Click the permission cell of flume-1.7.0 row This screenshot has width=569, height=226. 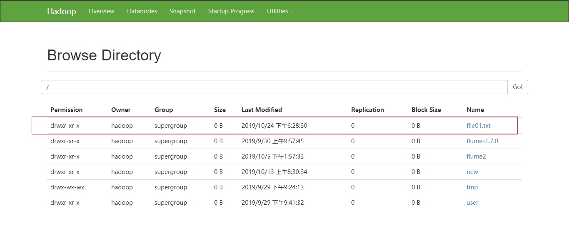pyautogui.click(x=65, y=141)
